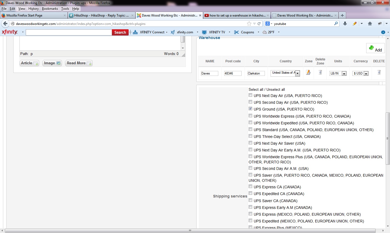Screen dimensions: 390x233
Task: Click the Image editor button
Action: (52, 63)
